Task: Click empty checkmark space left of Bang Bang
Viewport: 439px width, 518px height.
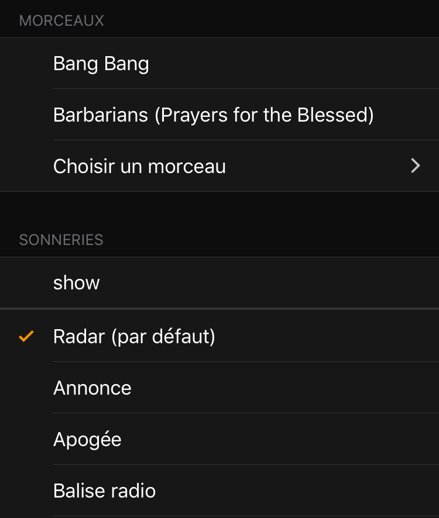Action: click(x=26, y=64)
